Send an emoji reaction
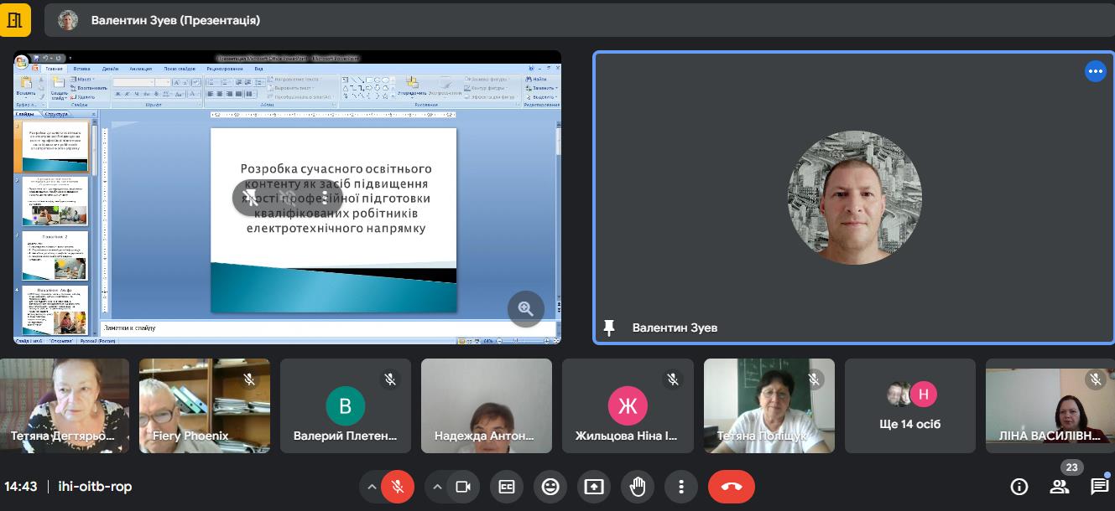1115x511 pixels. tap(550, 487)
